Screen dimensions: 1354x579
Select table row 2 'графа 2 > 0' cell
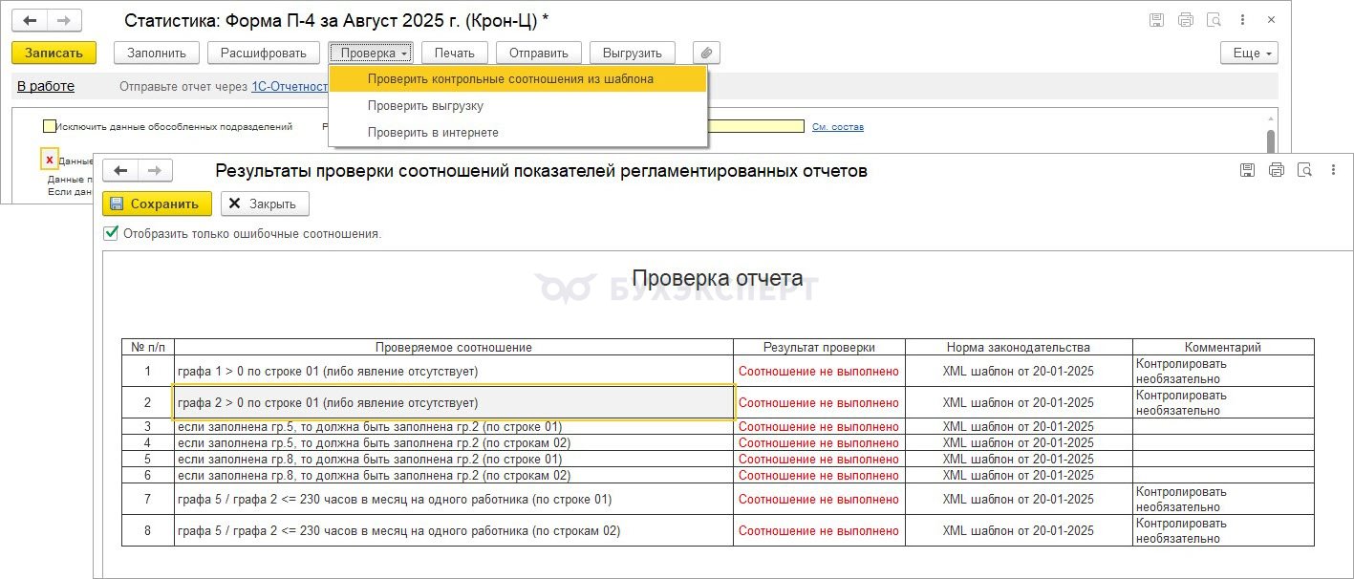point(453,403)
